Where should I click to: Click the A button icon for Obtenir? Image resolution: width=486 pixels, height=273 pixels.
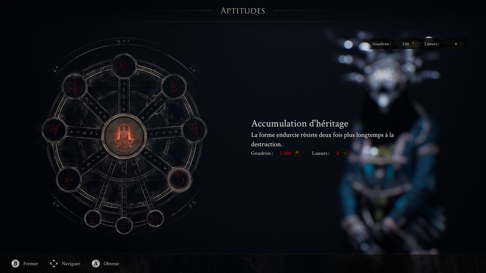[96, 264]
